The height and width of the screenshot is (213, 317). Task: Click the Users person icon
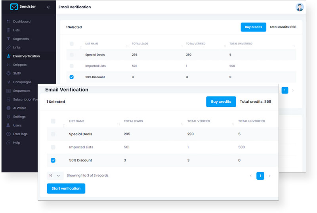pyautogui.click(x=8, y=125)
